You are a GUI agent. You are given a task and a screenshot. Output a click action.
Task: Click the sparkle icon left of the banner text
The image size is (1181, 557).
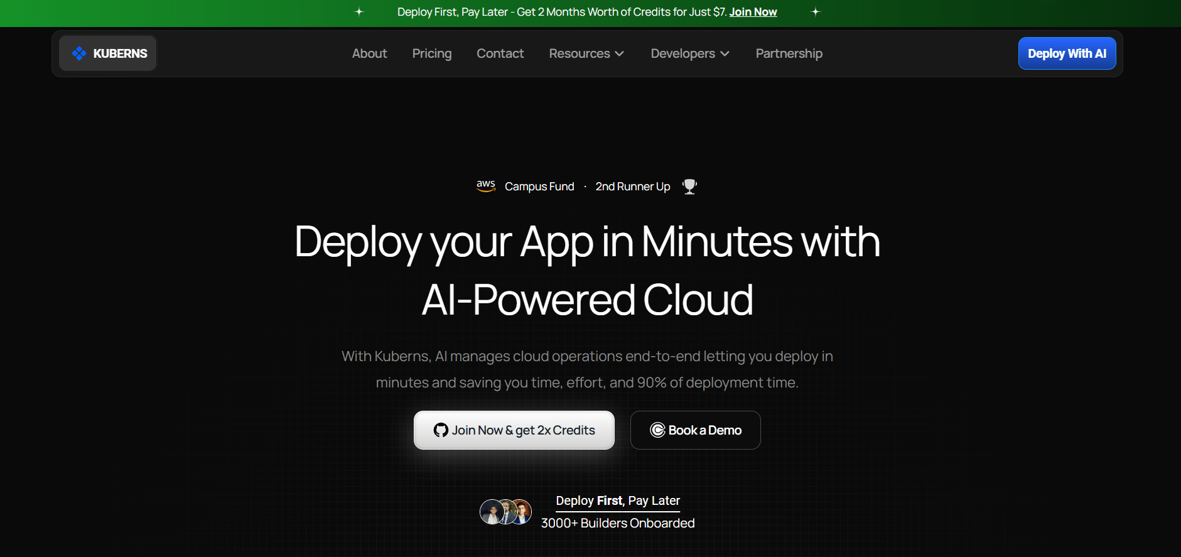tap(359, 12)
